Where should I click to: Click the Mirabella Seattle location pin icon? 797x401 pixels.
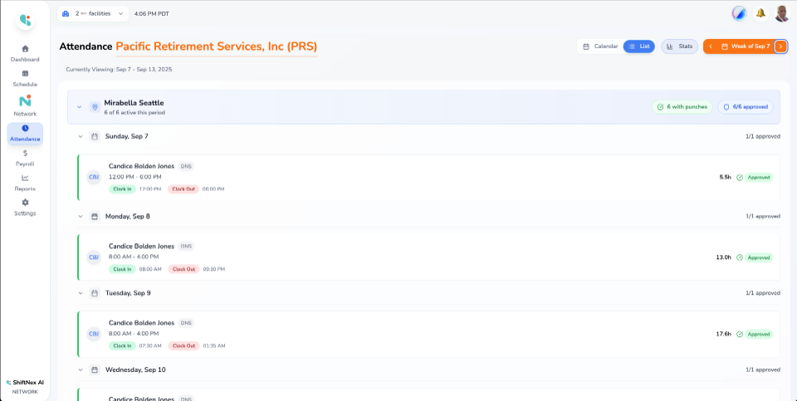tap(95, 107)
